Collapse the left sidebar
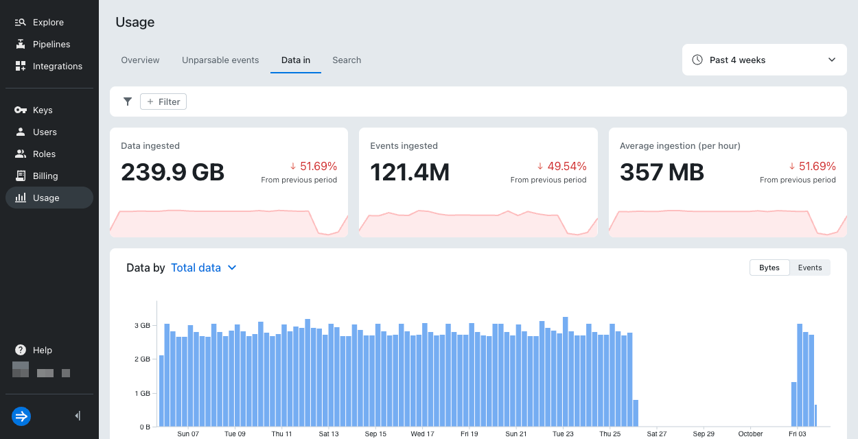 [x=77, y=416]
